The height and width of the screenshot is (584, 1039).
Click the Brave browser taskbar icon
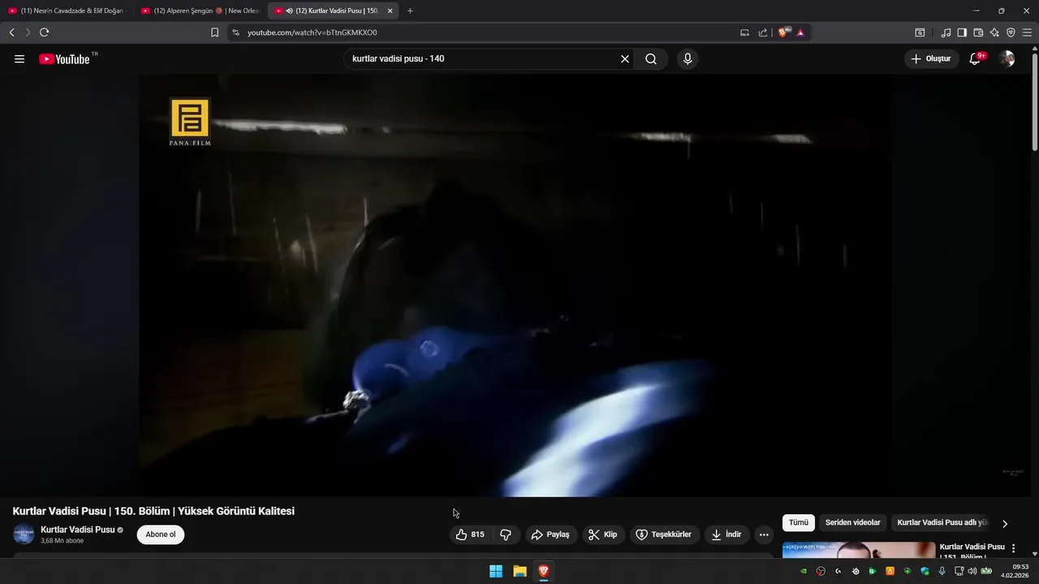tap(543, 571)
